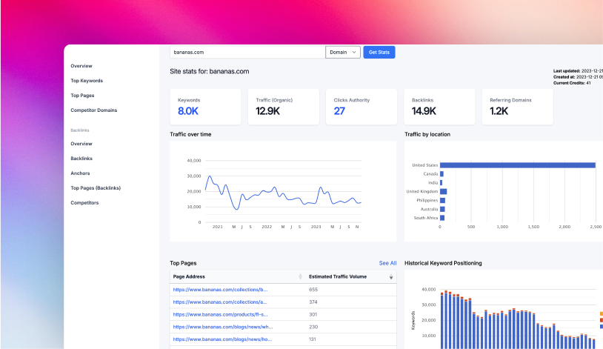Open the first bananas.com/collections/b... page link
Viewport: 603px width, 349px height.
click(221, 290)
